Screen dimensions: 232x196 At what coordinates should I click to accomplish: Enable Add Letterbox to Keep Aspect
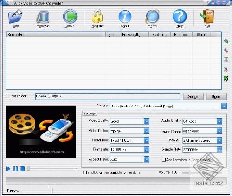point(164,160)
